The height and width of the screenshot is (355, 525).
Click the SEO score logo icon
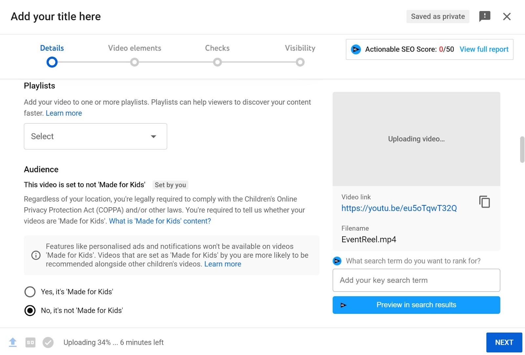[x=356, y=49]
